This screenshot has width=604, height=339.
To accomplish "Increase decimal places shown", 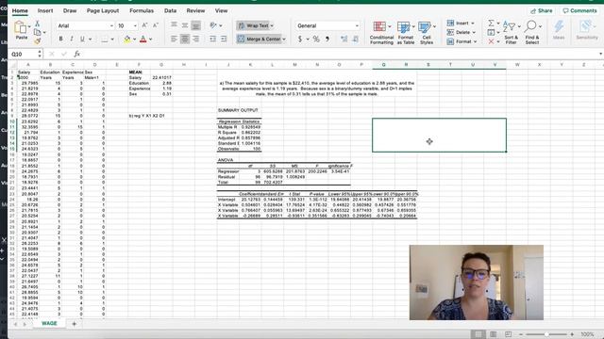I will pyautogui.click(x=344, y=39).
